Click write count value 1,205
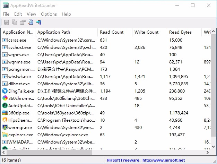This screenshot has width=217, height=164. [x=140, y=91]
